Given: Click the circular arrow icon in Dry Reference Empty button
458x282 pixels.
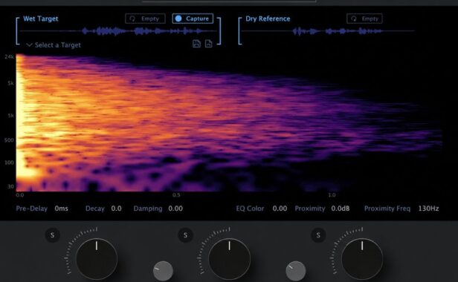Looking at the screenshot, I should [354, 19].
